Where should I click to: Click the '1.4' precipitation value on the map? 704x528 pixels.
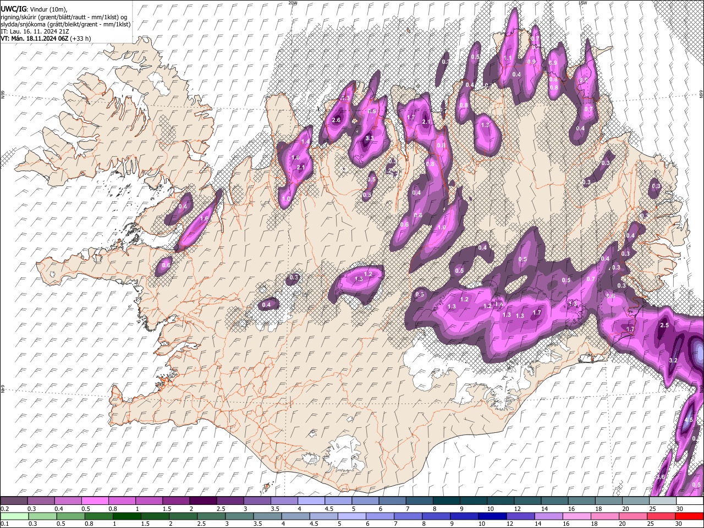(x=306, y=142)
